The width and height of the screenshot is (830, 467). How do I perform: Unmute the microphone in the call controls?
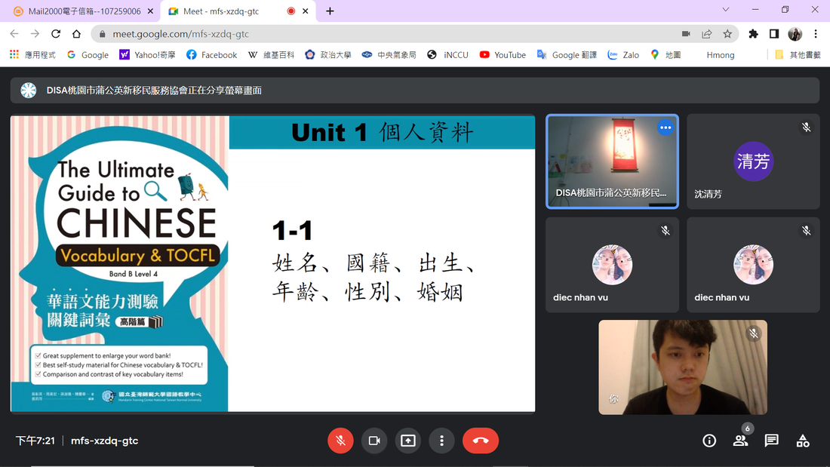tap(340, 441)
